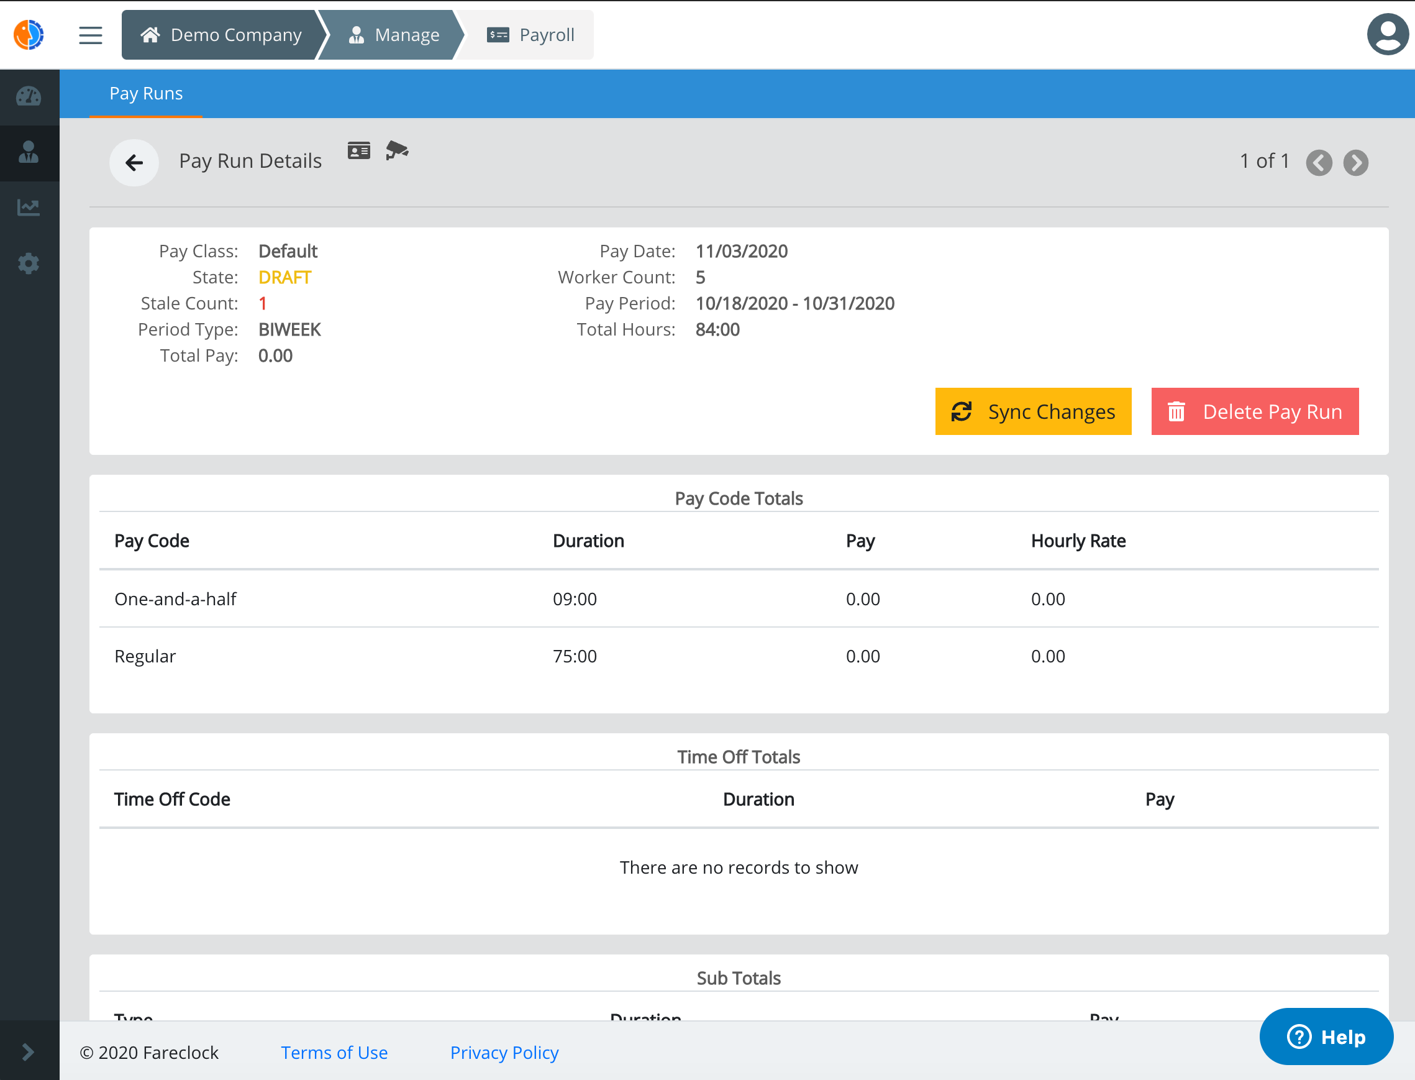Click the Total Pay 0.00 value
The height and width of the screenshot is (1080, 1415).
point(275,356)
